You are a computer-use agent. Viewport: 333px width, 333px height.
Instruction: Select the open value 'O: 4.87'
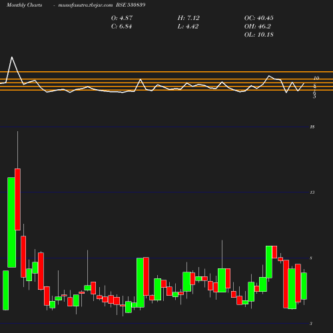[122, 18]
